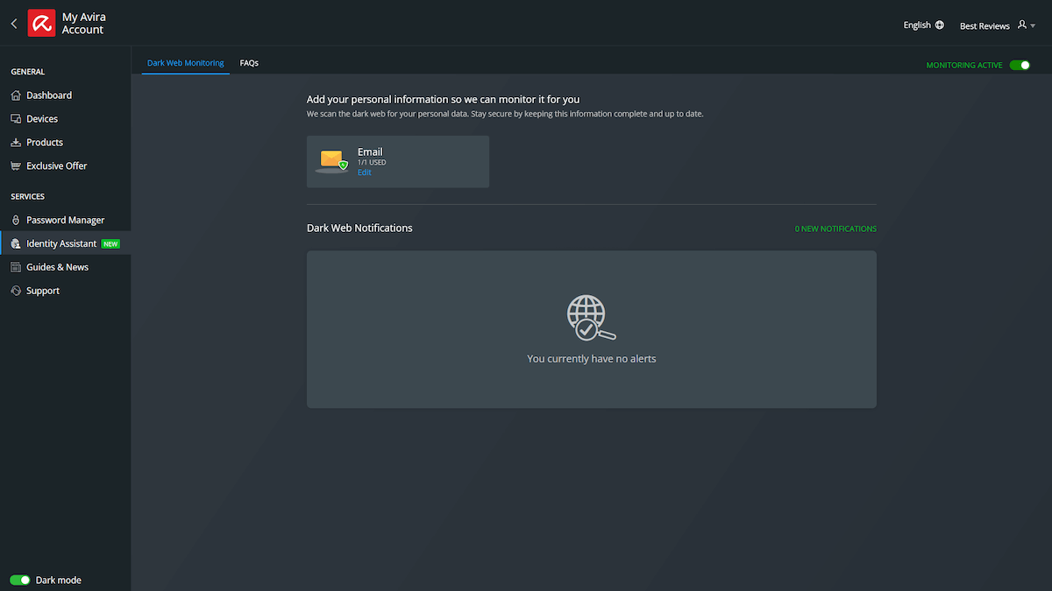The width and height of the screenshot is (1052, 591).
Task: Select the Email monitoring card
Action: [397, 161]
